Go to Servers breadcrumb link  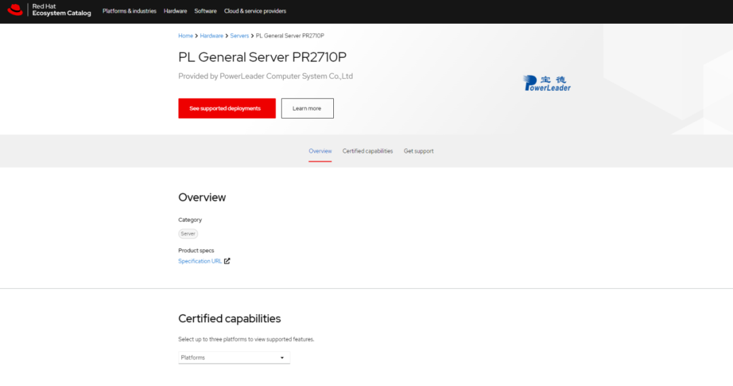click(x=240, y=36)
